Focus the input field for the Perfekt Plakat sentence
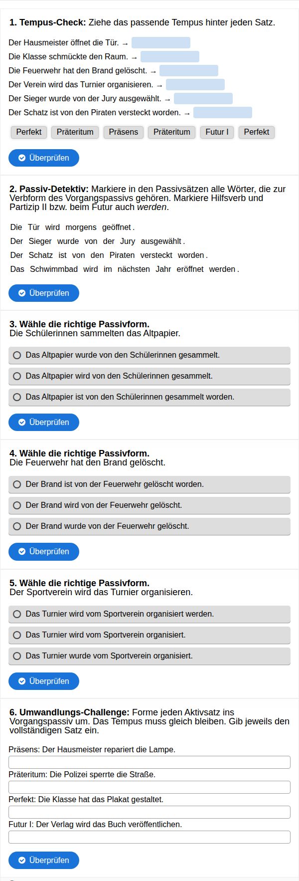This screenshot has height=881, width=299. [149, 812]
